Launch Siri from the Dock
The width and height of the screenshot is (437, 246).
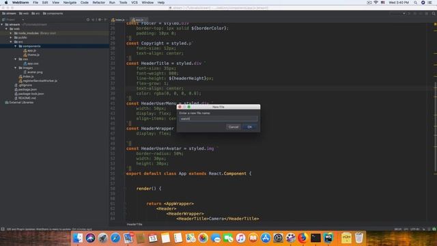90,238
